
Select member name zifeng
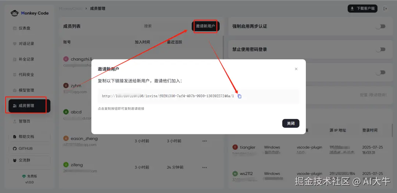[77, 165]
